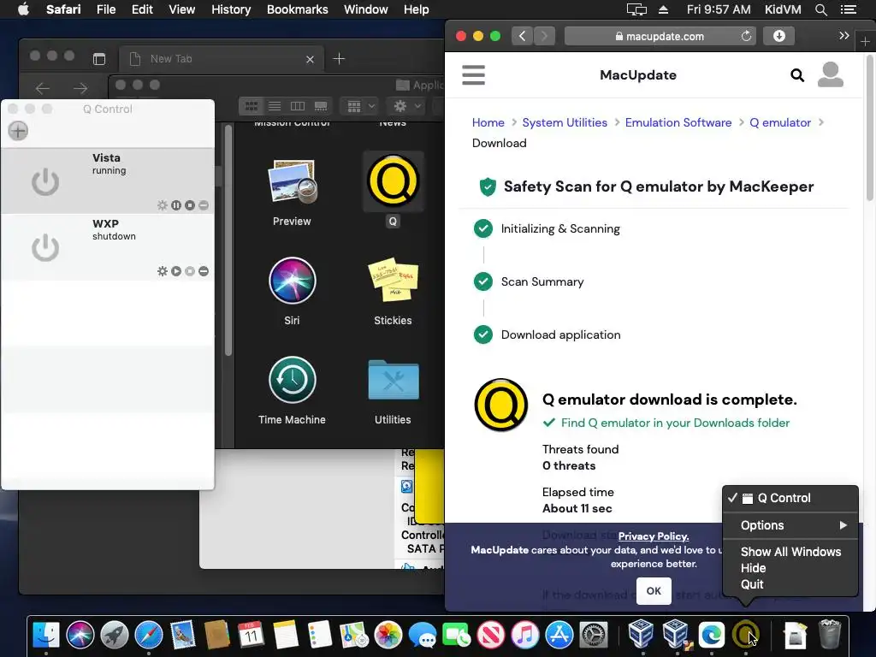876x657 pixels.
Task: Select the WXP power thumbnail
Action: coord(45,248)
